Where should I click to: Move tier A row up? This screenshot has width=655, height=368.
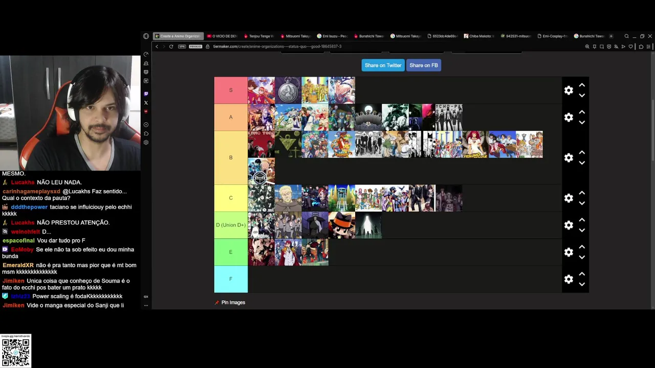click(x=582, y=112)
